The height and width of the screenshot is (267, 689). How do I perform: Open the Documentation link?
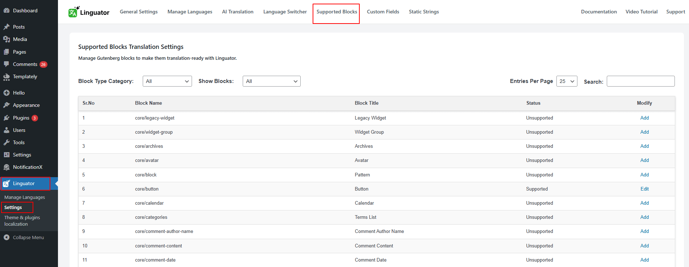point(599,12)
